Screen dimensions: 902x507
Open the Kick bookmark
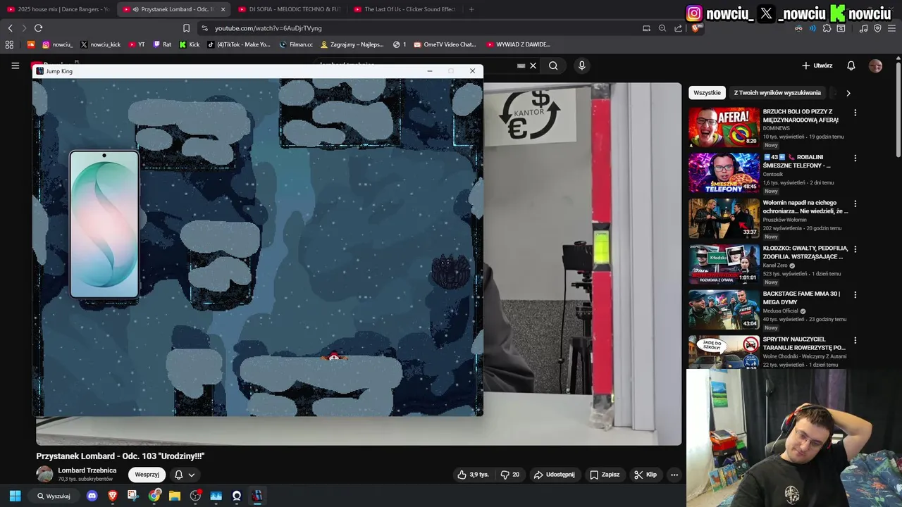pos(190,44)
